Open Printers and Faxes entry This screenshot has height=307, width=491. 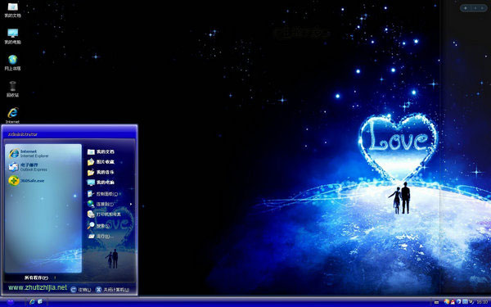click(104, 214)
